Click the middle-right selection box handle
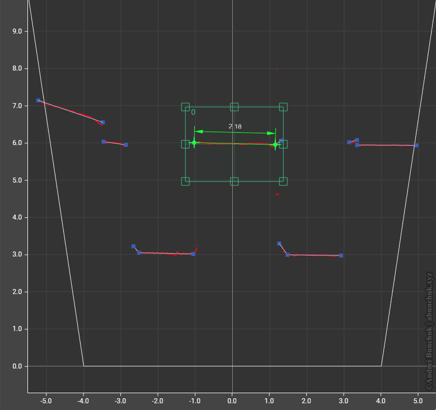Viewport: 436px width, 410px height. click(283, 144)
